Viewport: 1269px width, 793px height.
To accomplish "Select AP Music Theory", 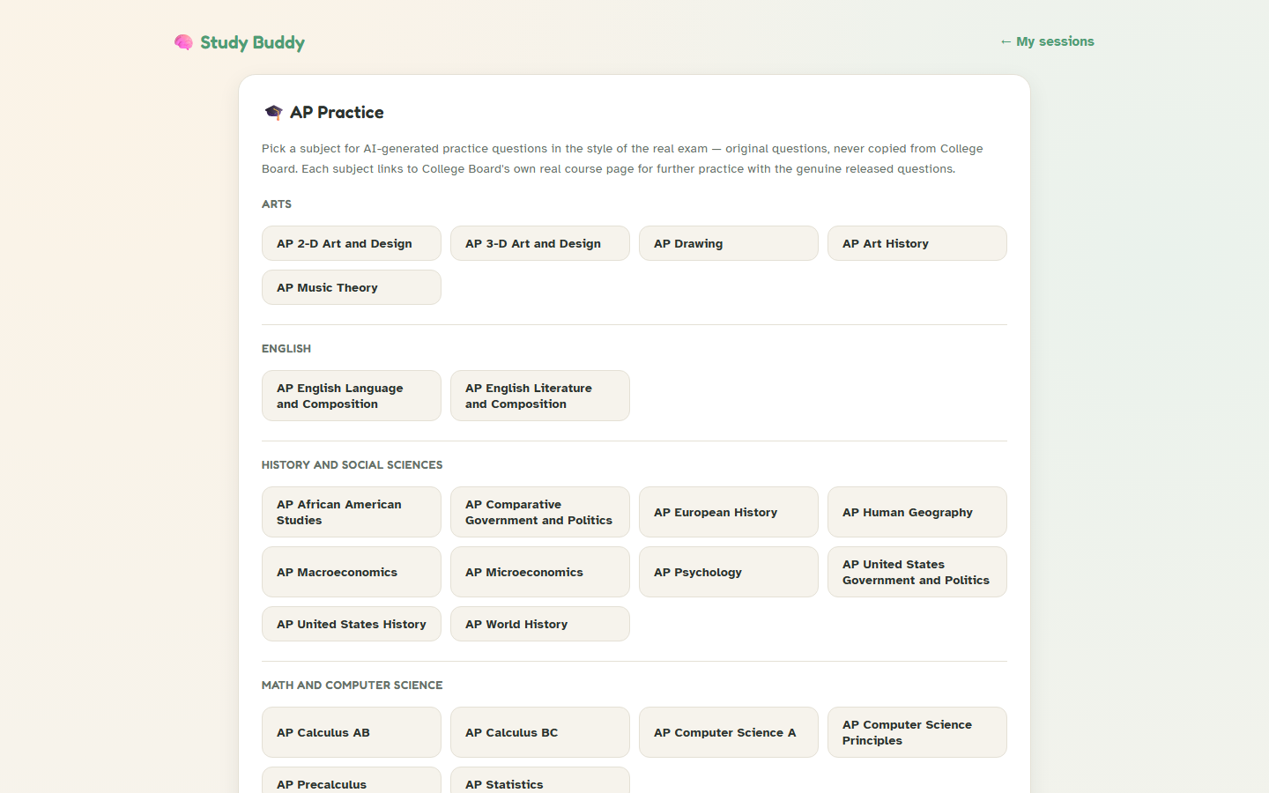I will click(352, 287).
